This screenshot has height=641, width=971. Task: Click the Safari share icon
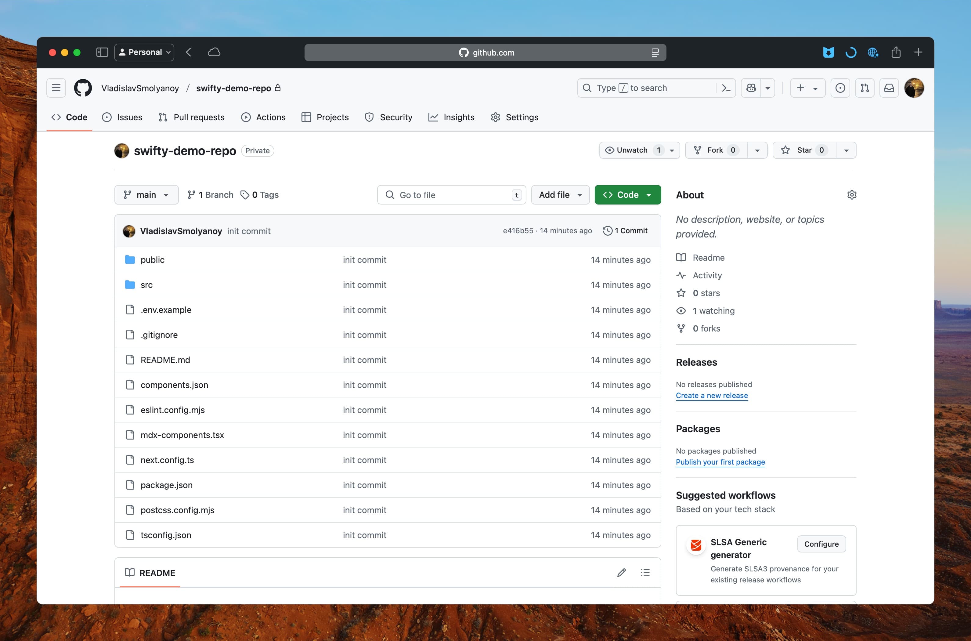point(896,52)
